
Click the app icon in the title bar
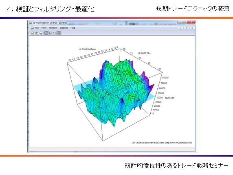(x=30, y=22)
